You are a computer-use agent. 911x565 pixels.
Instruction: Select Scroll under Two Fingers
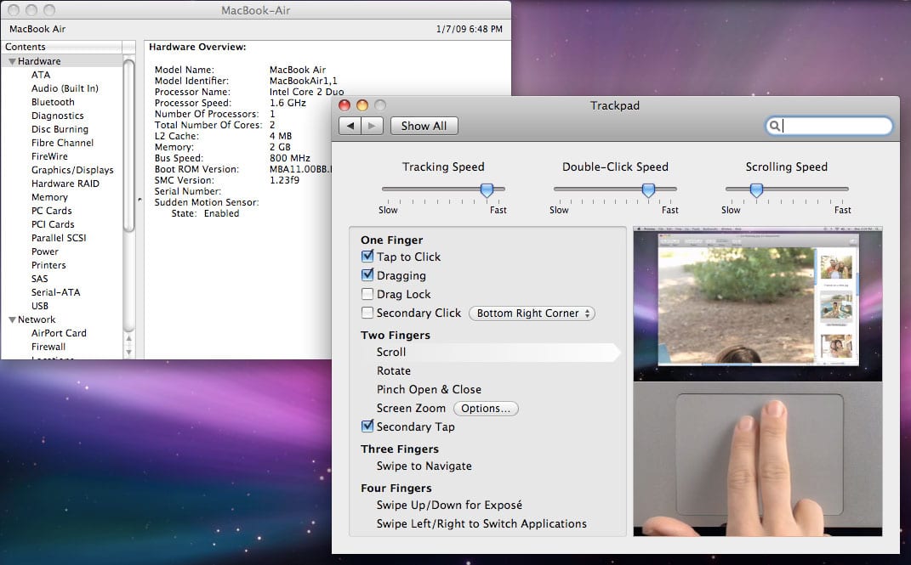pos(391,352)
